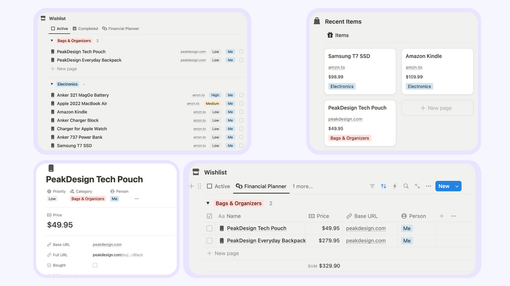The width and height of the screenshot is (510, 286).
Task: Collapse the Electronics group triangle
Action: click(52, 84)
